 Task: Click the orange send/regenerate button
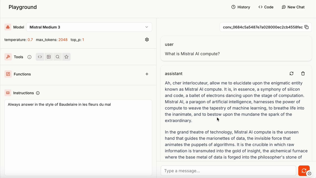[304, 171]
